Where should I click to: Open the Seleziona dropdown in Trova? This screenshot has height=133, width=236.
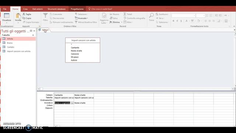pyautogui.click(x=162, y=22)
